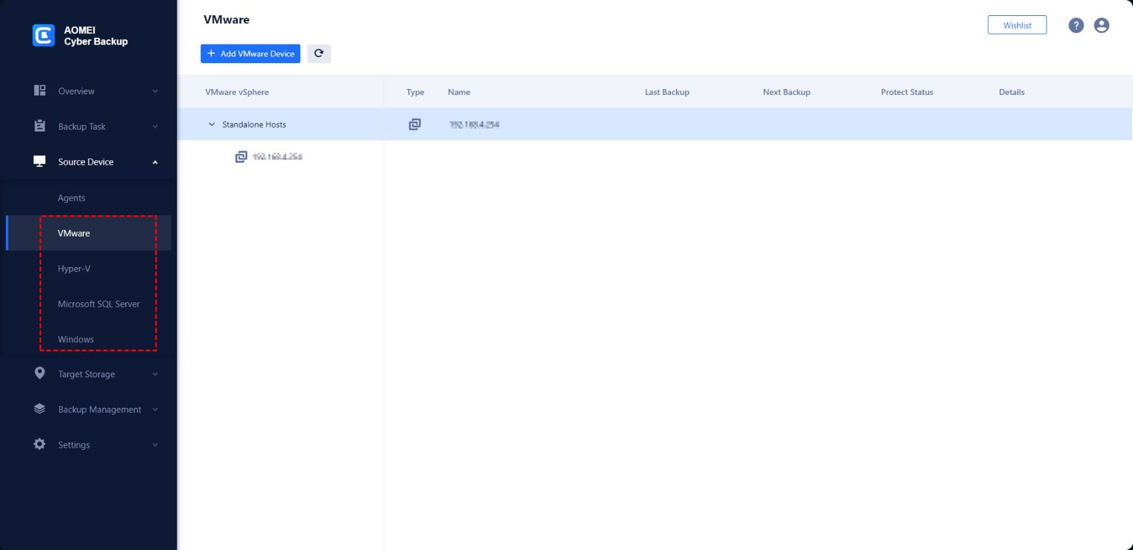This screenshot has width=1133, height=550.
Task: Collapse the Standalone Hosts tree node
Action: coord(211,124)
